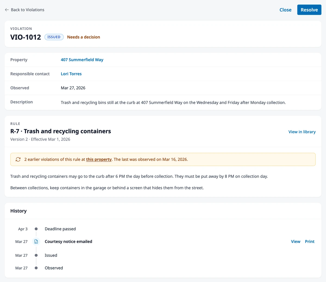
Task: Click Version 2 effective date text
Action: coord(40,139)
